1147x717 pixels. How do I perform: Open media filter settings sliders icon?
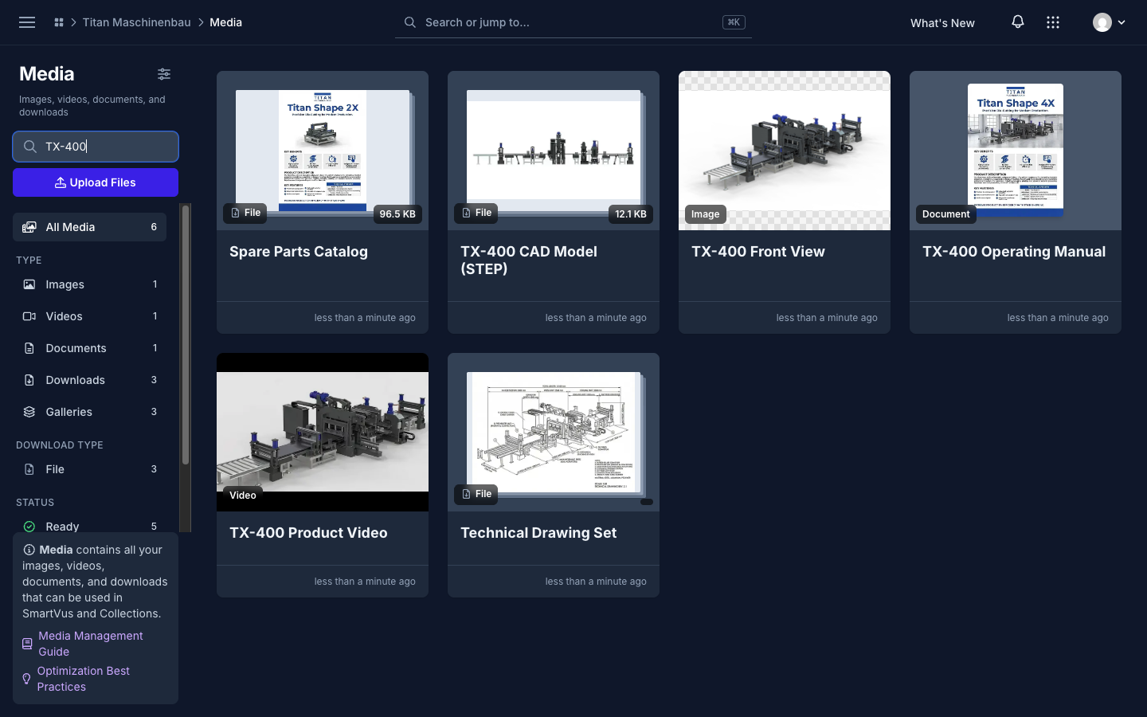tap(164, 74)
